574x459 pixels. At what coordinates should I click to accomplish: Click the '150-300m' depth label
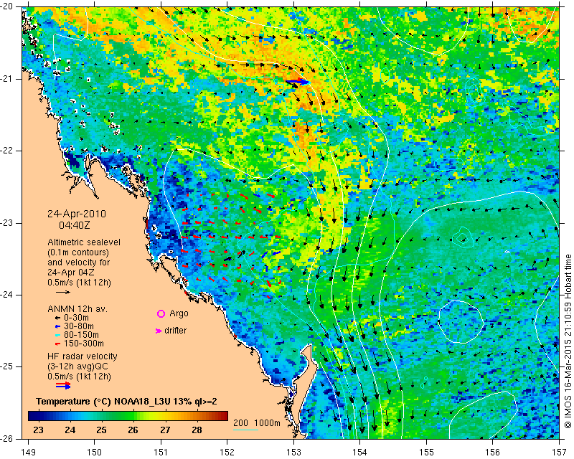coord(83,344)
